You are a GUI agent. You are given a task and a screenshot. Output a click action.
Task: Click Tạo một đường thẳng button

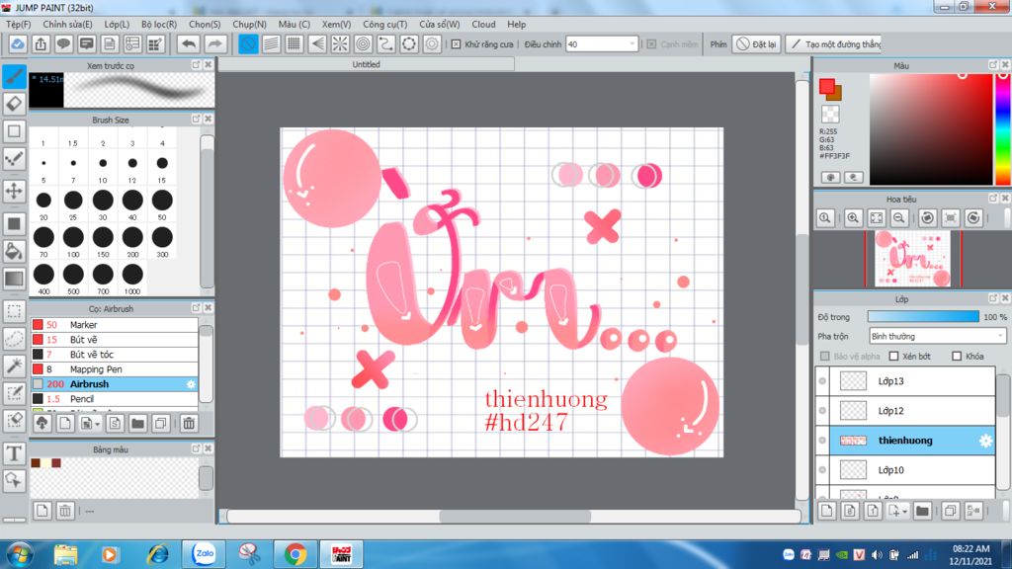click(x=834, y=44)
